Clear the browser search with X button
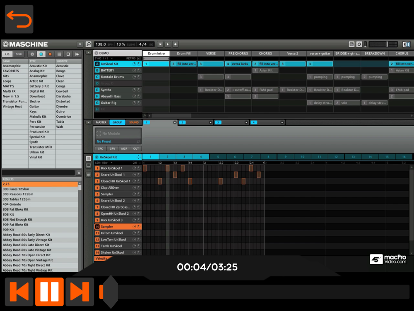The image size is (414, 311). 79,173
